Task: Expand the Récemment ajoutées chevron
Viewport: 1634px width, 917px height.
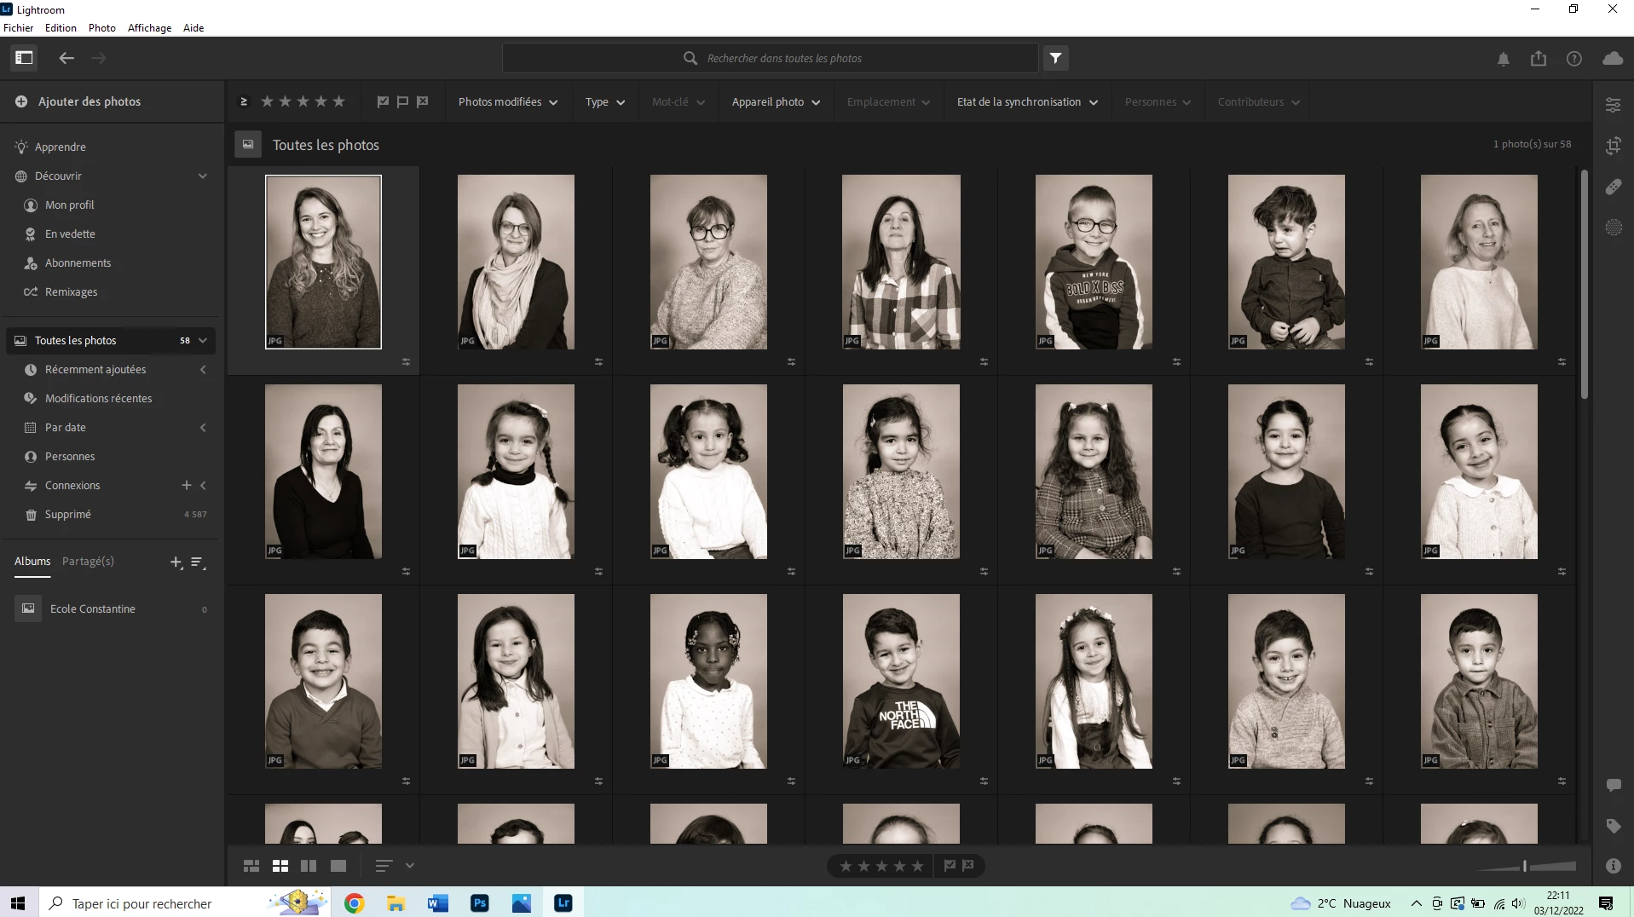Action: (203, 369)
